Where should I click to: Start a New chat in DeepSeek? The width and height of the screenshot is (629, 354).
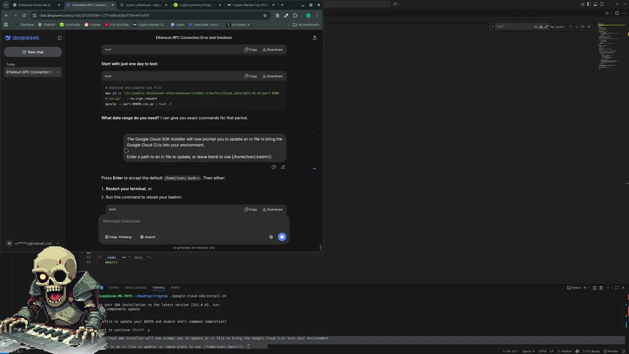coord(33,52)
